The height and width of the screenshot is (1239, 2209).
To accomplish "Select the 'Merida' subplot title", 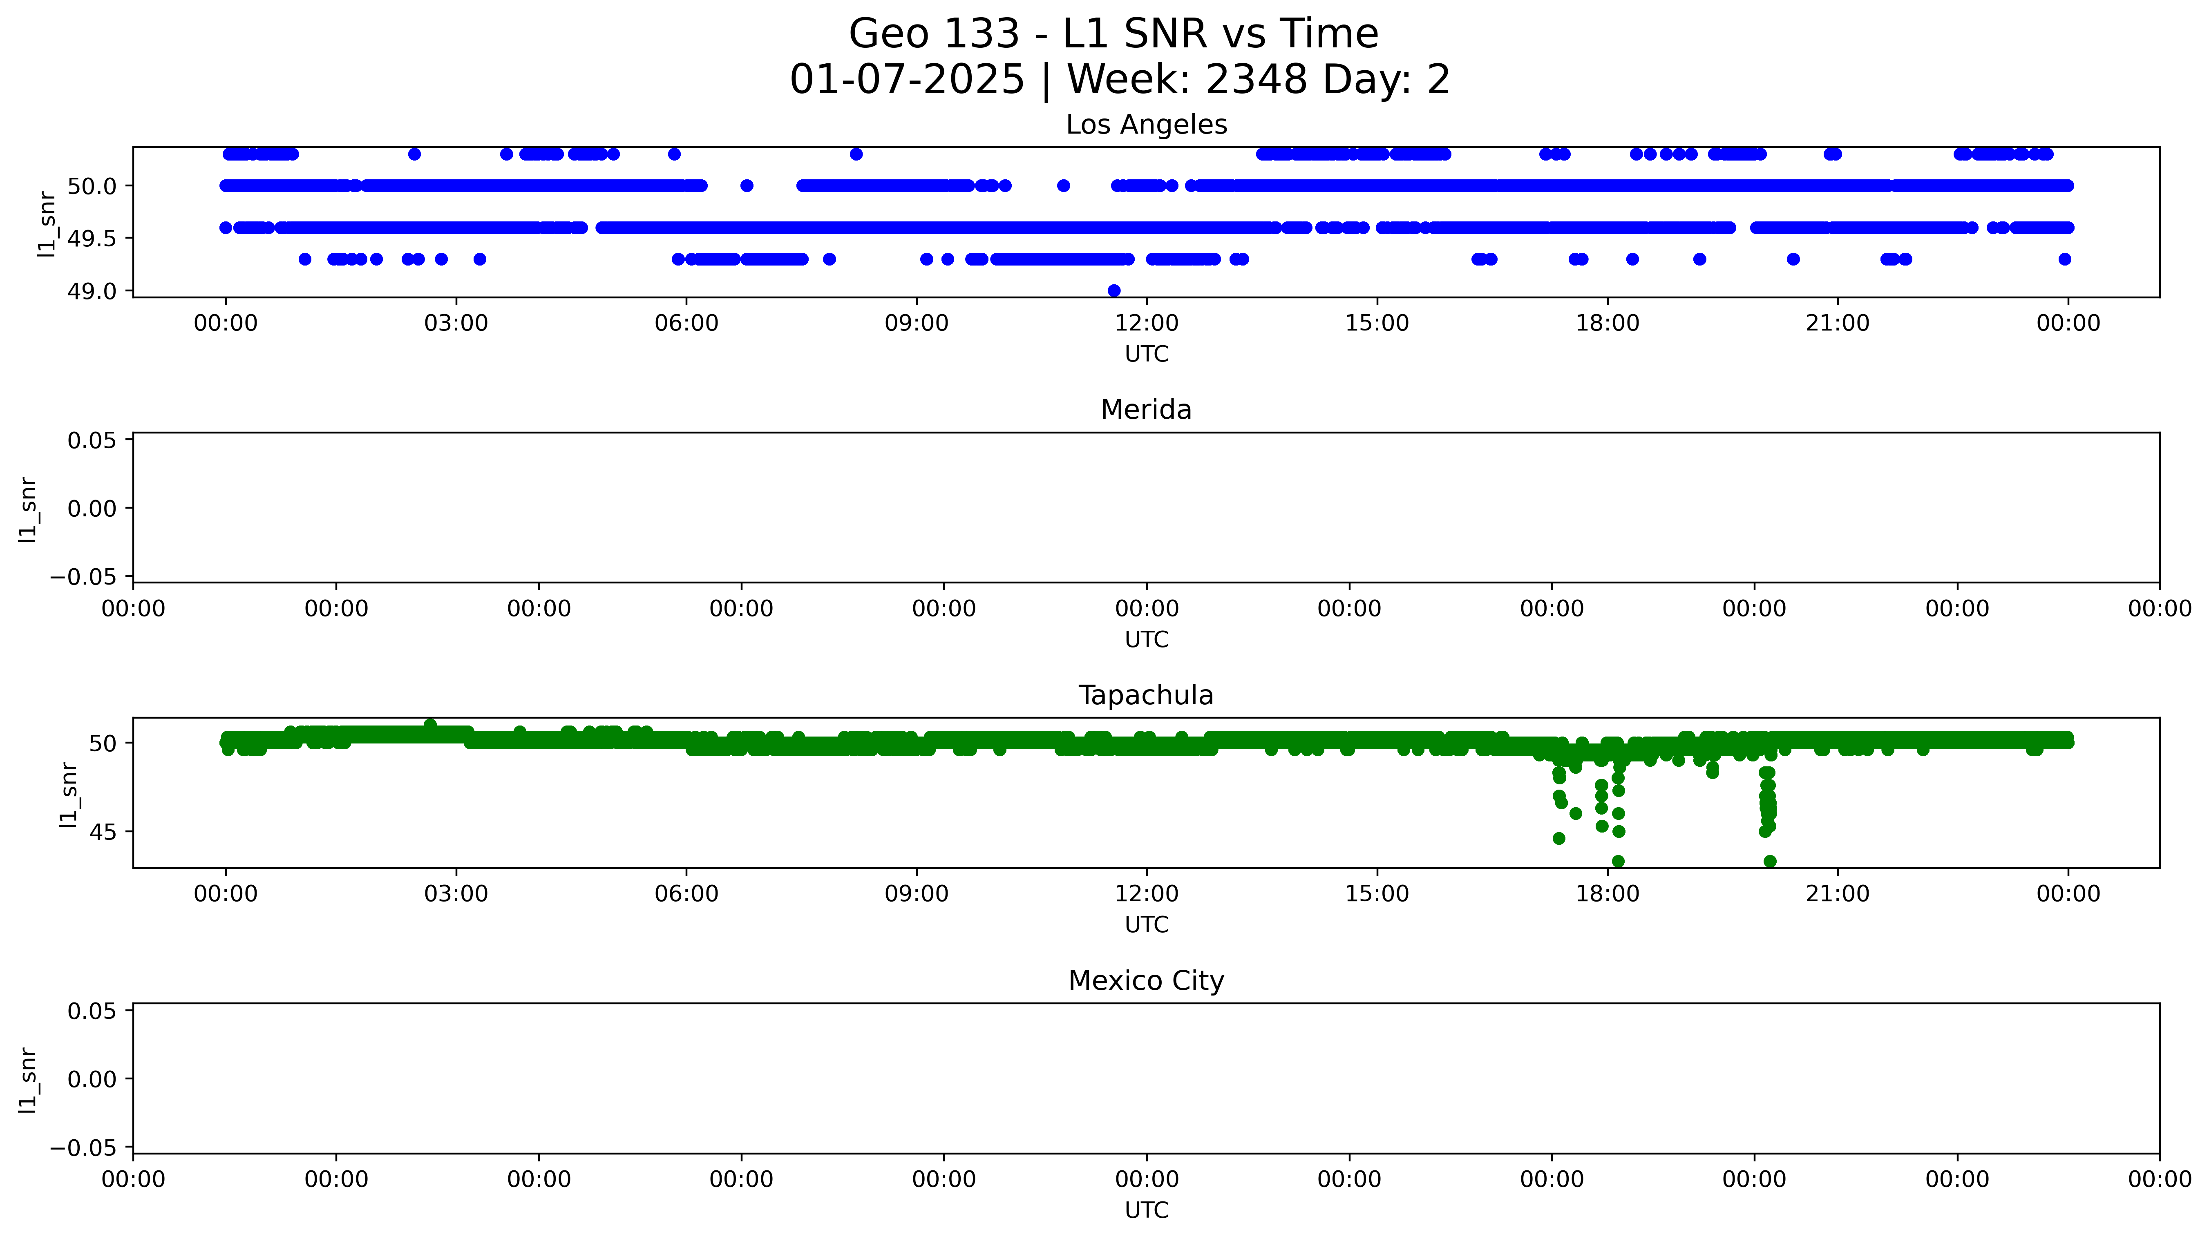I will tap(1146, 410).
